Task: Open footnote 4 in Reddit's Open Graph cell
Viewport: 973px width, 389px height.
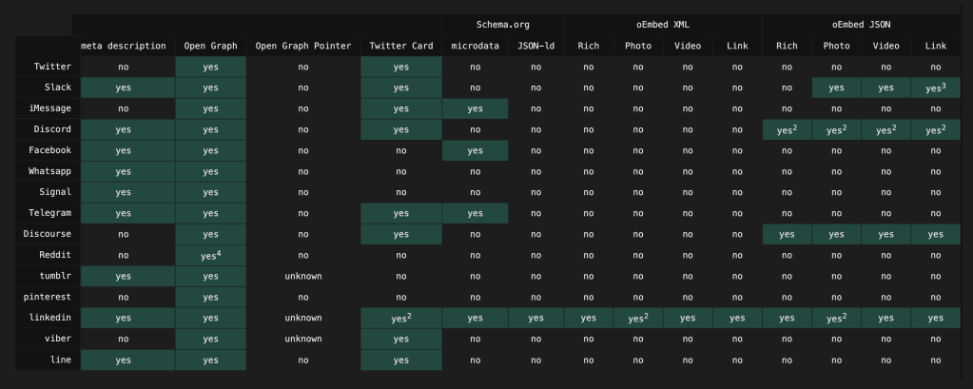Action: coord(219,252)
